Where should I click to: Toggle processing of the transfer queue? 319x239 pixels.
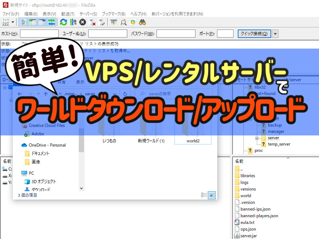pyautogui.click(x=73, y=22)
